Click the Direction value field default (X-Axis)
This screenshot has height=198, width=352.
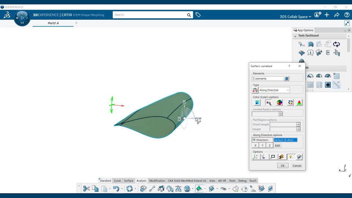click(x=286, y=140)
